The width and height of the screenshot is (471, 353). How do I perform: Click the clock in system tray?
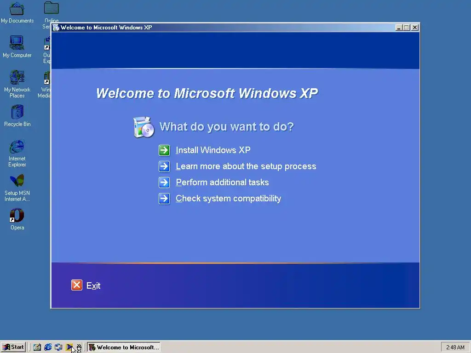click(x=455, y=347)
